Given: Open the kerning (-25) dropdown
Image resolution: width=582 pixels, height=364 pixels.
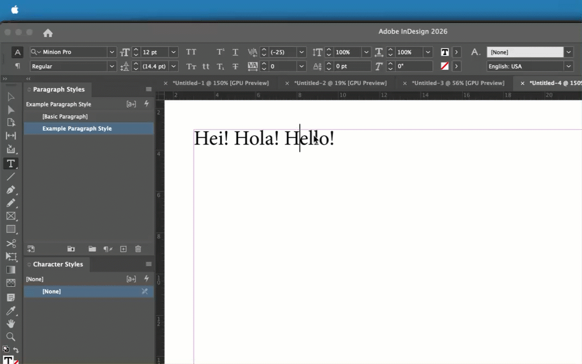Looking at the screenshot, I should (x=301, y=52).
